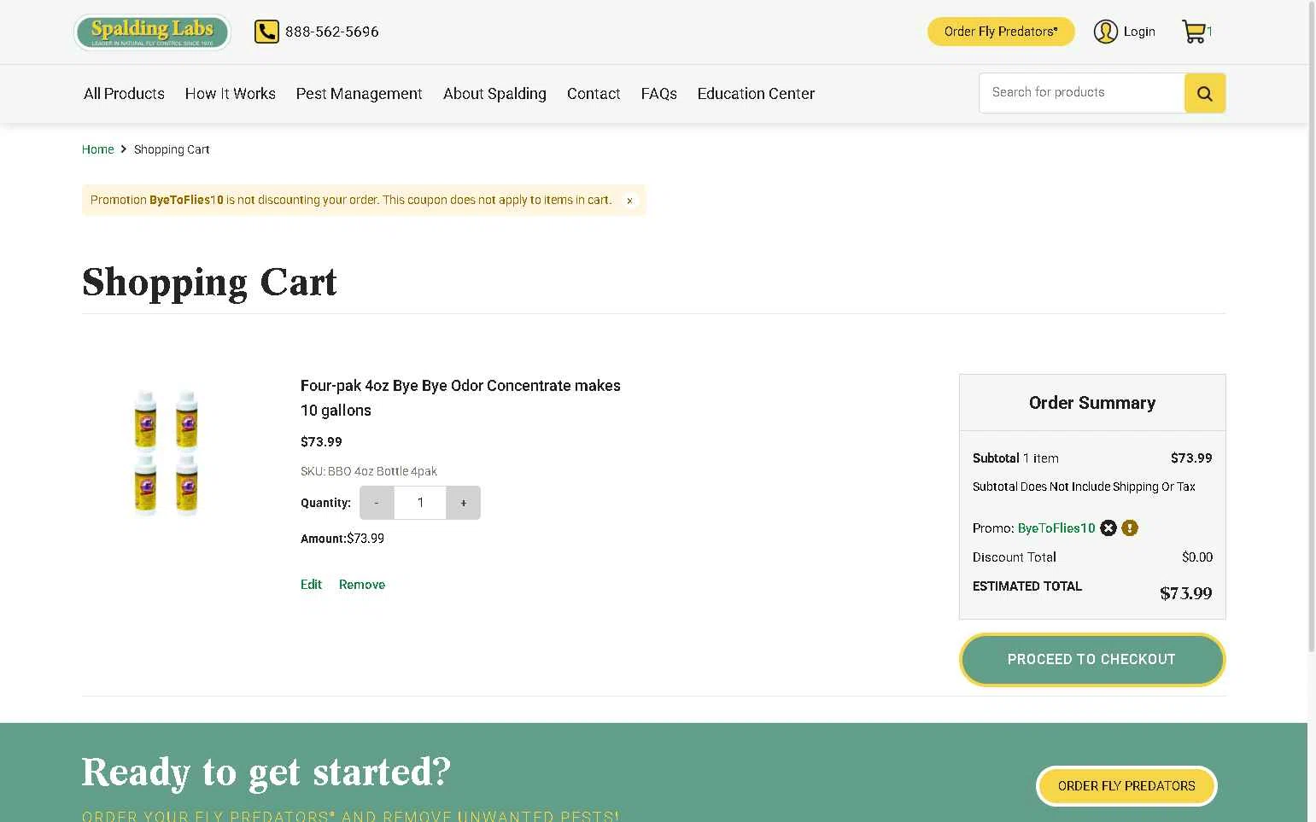Increase quantity with the plus button
The image size is (1316, 822).
[x=464, y=503]
